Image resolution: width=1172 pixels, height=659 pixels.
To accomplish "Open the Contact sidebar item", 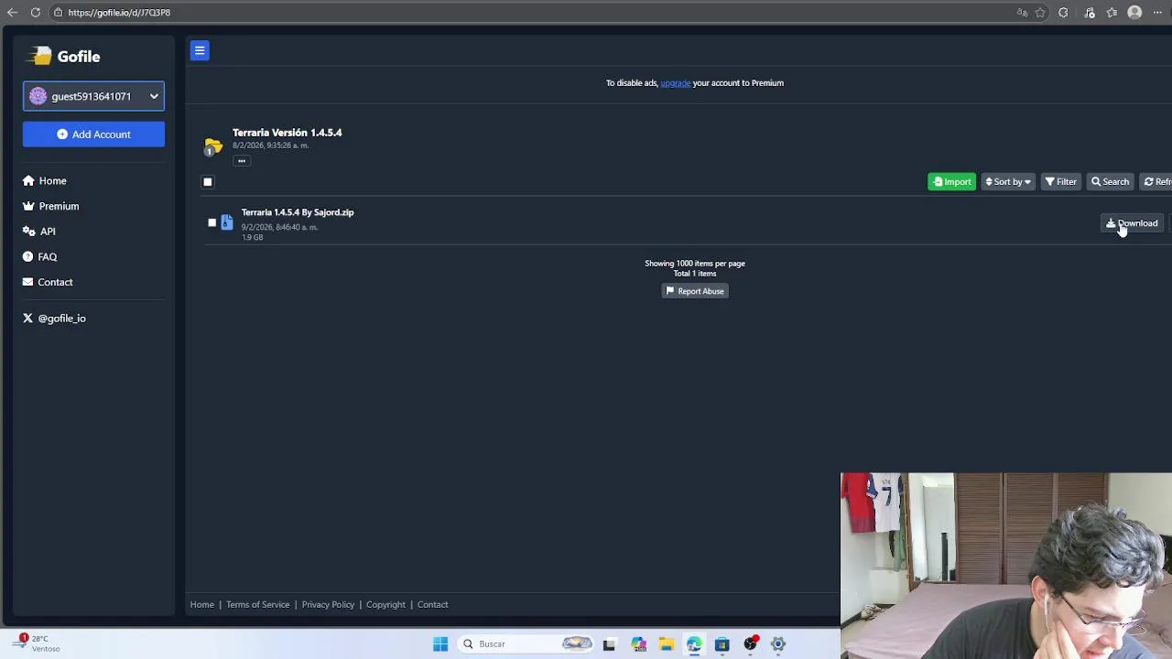I will tap(48, 282).
